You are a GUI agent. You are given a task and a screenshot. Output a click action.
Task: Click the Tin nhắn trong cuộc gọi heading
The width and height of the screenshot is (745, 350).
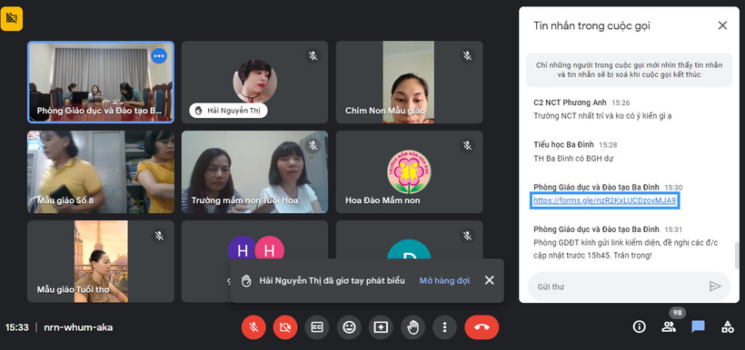coord(591,25)
